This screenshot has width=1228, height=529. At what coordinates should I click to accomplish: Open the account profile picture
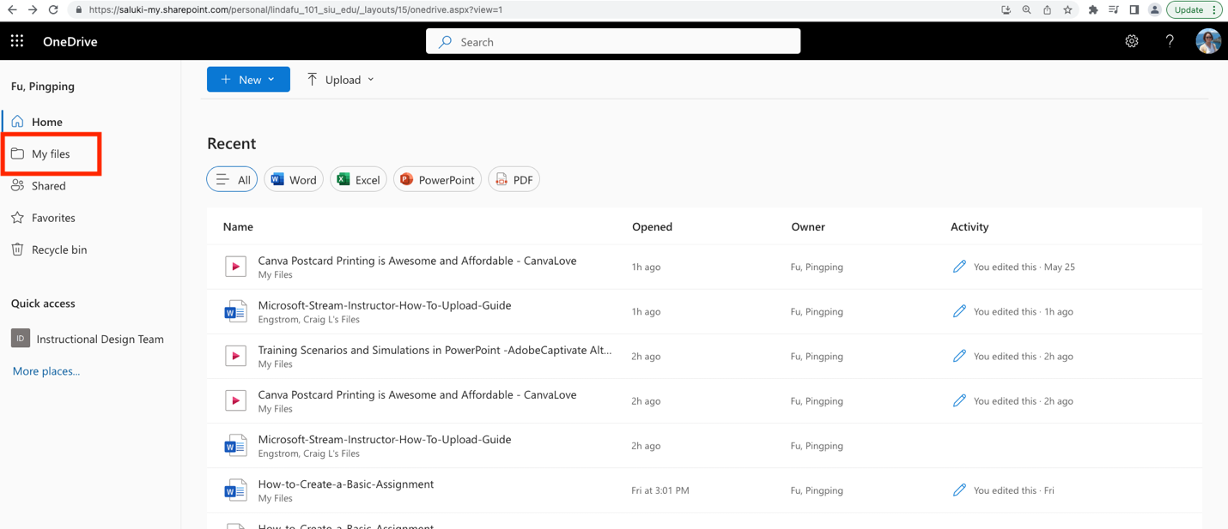[1208, 41]
